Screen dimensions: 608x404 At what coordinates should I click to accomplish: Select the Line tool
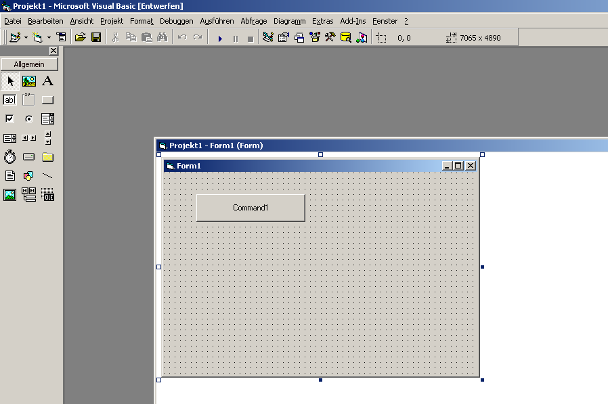coord(47,176)
